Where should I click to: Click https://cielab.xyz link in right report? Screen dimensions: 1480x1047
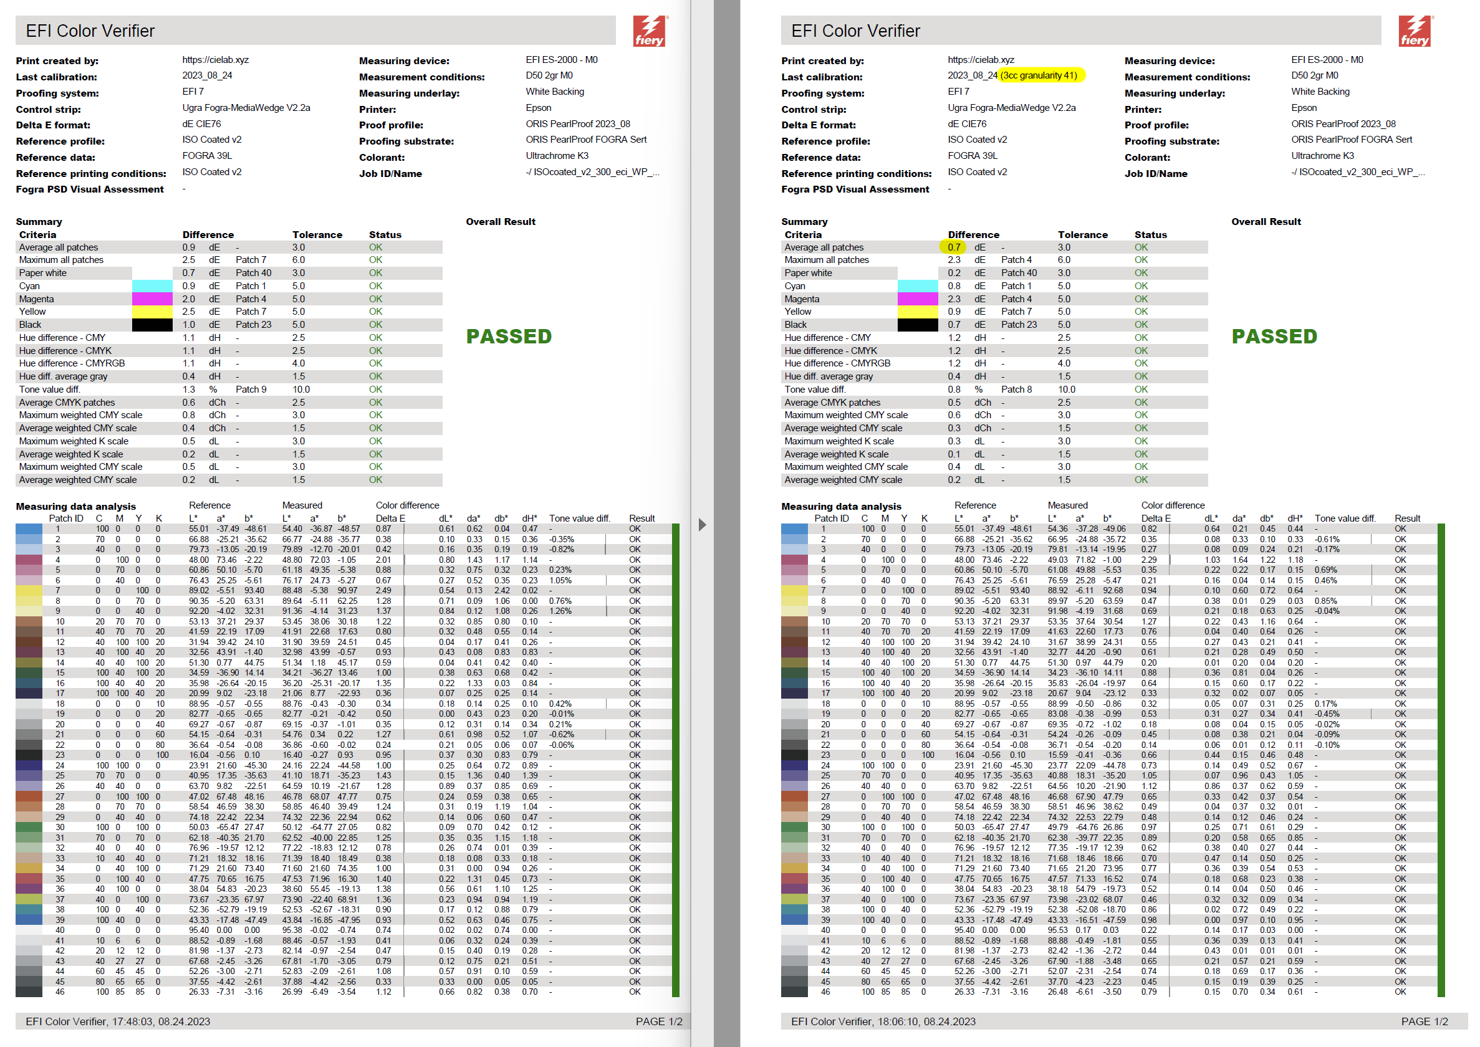pyautogui.click(x=980, y=60)
